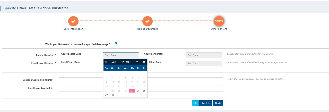Click the Sa weekday header

pos(144,68)
